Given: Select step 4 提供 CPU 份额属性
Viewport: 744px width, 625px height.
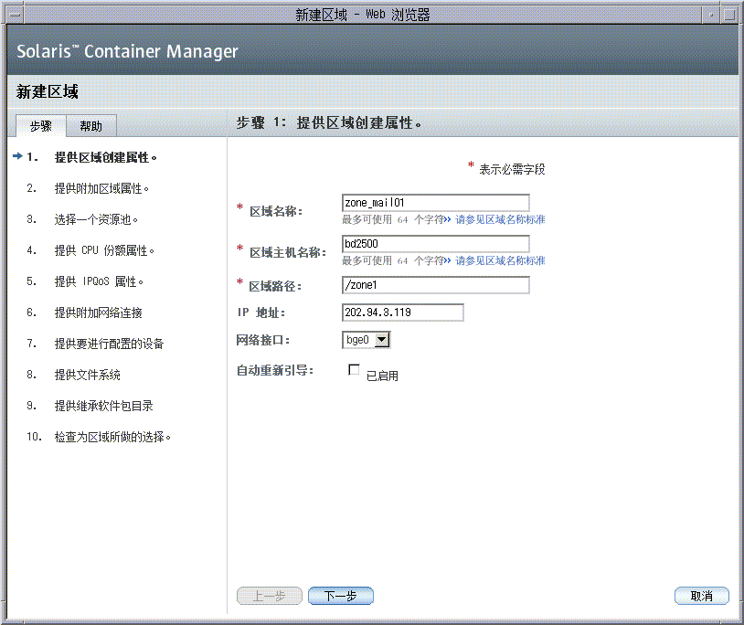Looking at the screenshot, I should [104, 250].
